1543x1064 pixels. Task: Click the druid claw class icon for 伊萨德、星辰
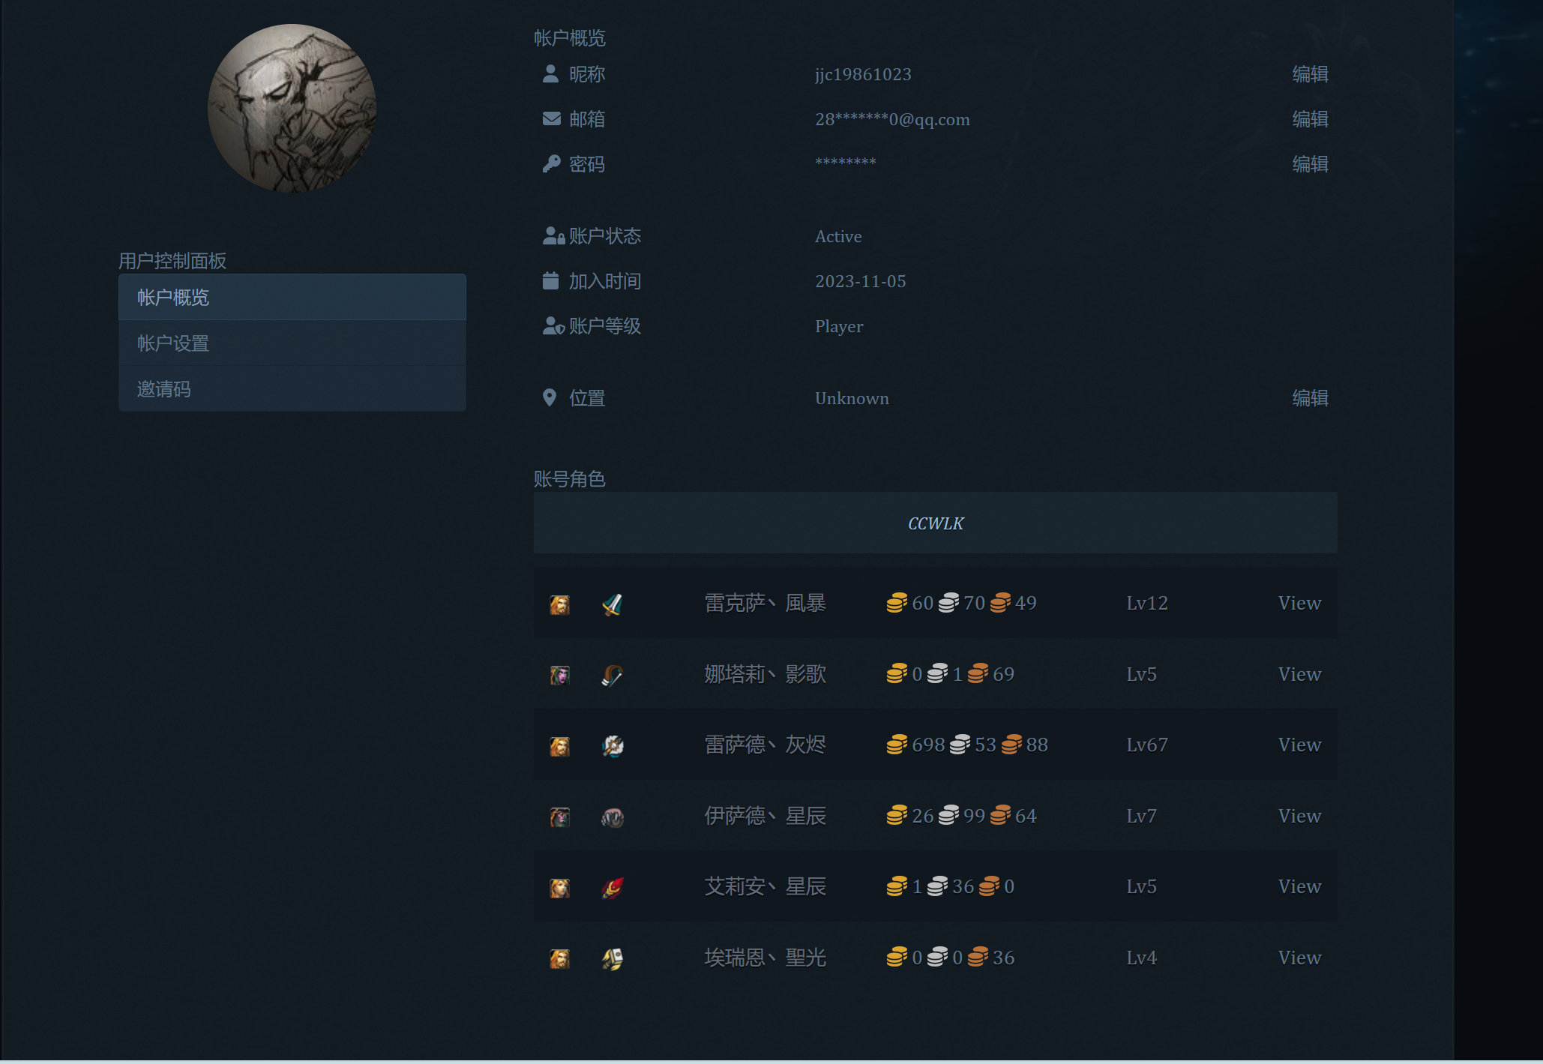point(611,816)
